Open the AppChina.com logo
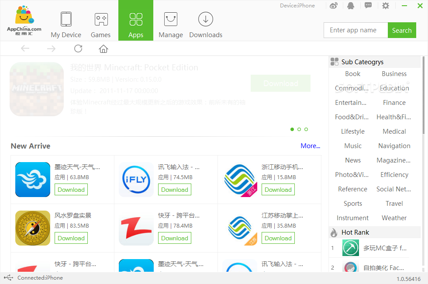The width and height of the screenshot is (428, 284). point(24,20)
